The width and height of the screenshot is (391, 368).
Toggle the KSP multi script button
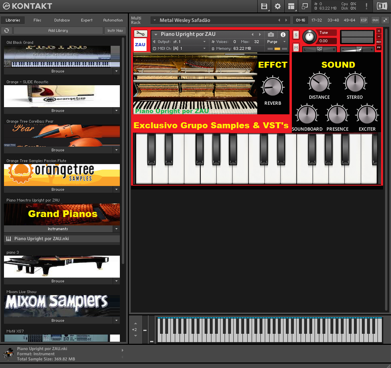tap(364, 20)
